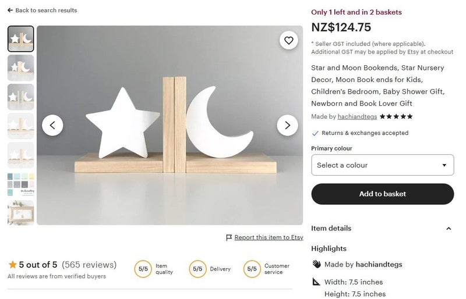View the colour chart thumbnail
This screenshot has height=299, width=466.
click(20, 184)
